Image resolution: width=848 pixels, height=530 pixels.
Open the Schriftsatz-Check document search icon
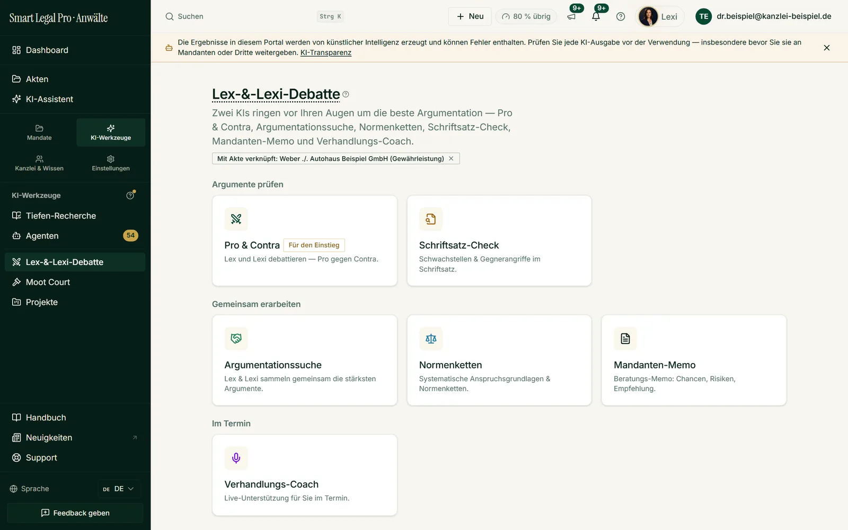coord(431,219)
